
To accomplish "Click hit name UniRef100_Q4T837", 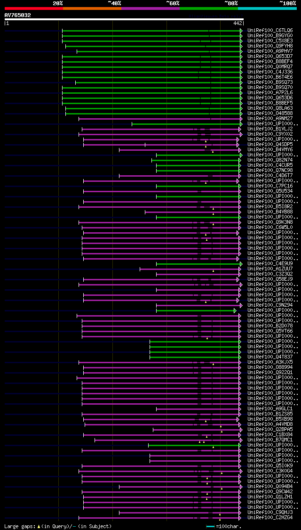I will coord(270,357).
